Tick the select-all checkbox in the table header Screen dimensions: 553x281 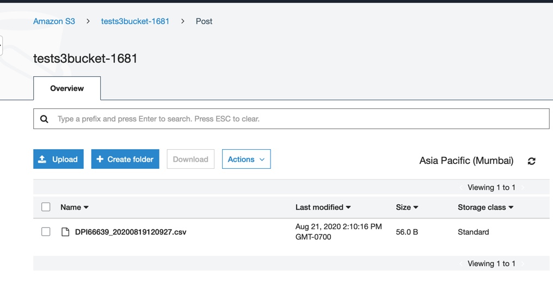click(x=46, y=207)
